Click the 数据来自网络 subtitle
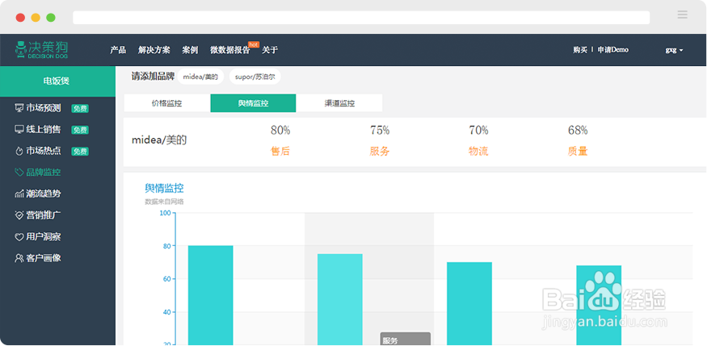 click(x=164, y=202)
